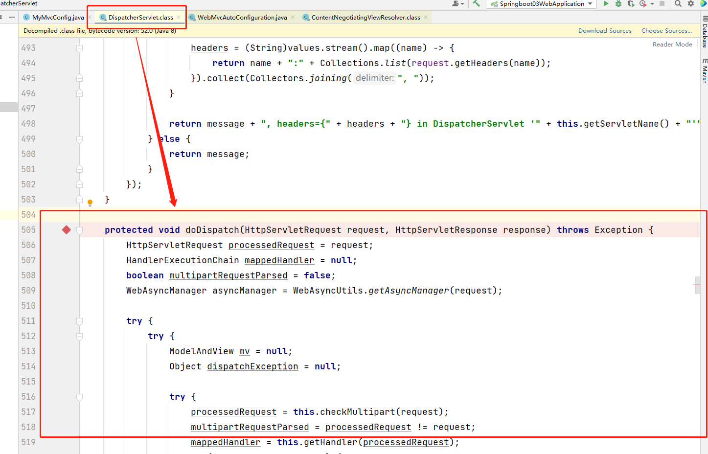The image size is (708, 454).
Task: Open IDE settings gear icon
Action: 691,3
